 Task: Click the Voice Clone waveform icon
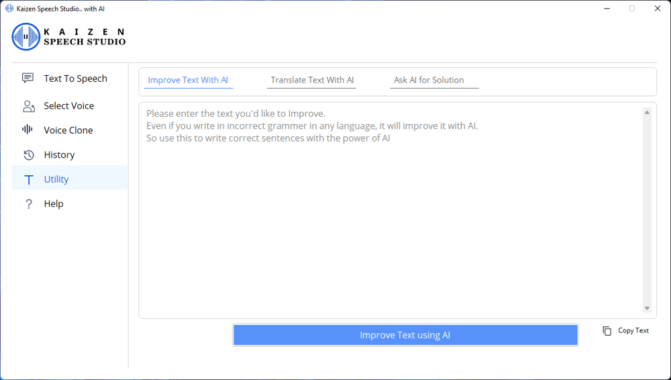pos(28,130)
